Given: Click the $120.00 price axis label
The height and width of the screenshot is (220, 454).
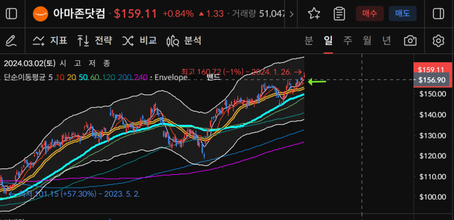Looking at the screenshot, I should (433, 156).
